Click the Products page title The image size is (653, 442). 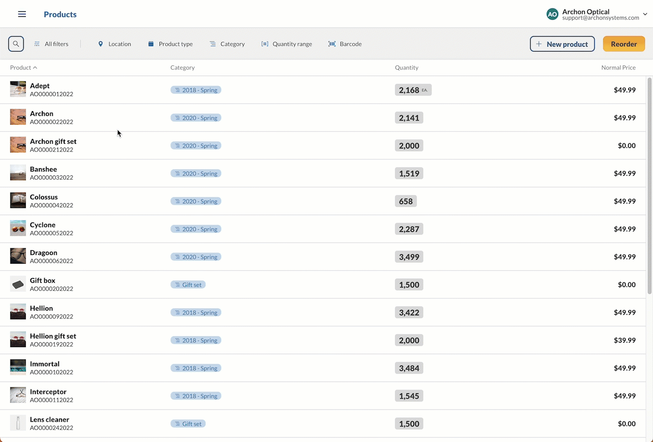point(60,14)
